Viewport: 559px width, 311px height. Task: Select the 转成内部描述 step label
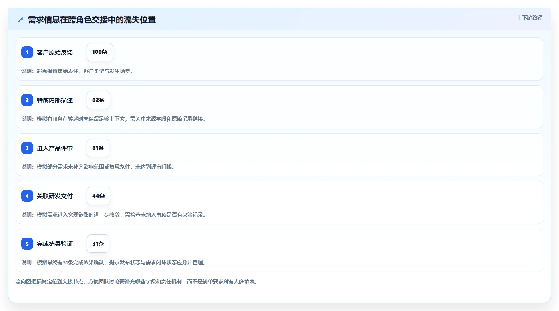coord(55,100)
